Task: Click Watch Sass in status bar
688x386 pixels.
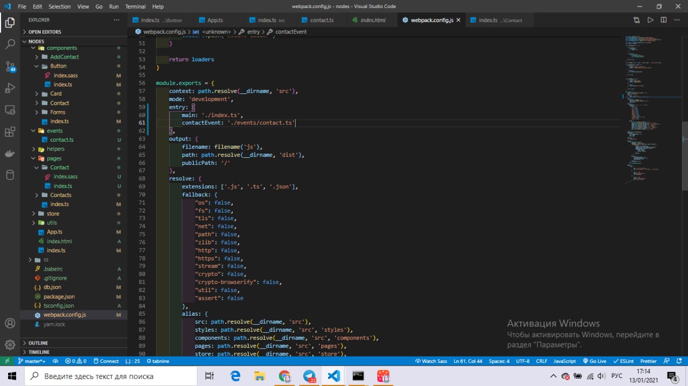Action: (x=431, y=361)
